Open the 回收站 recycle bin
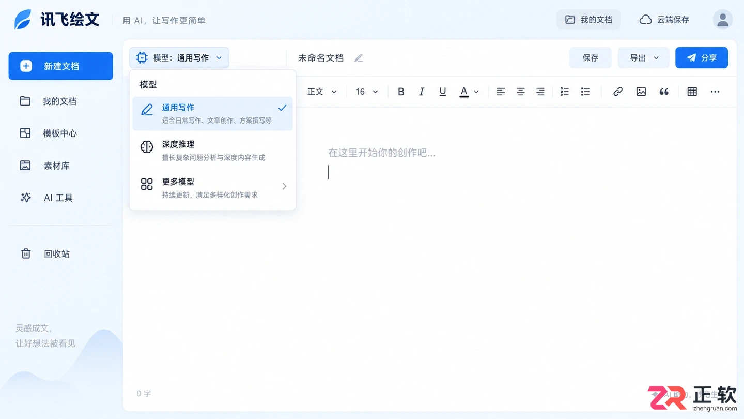 60,253
